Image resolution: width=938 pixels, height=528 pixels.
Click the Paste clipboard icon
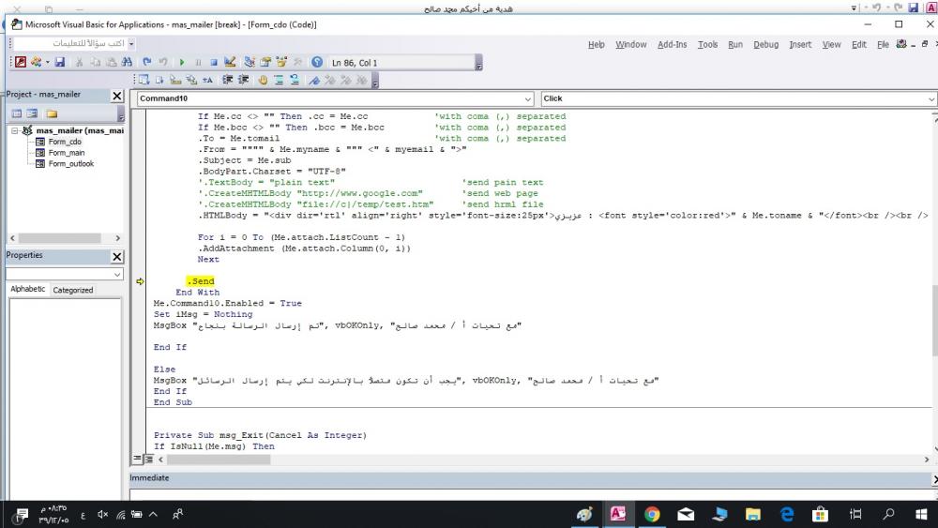111,62
